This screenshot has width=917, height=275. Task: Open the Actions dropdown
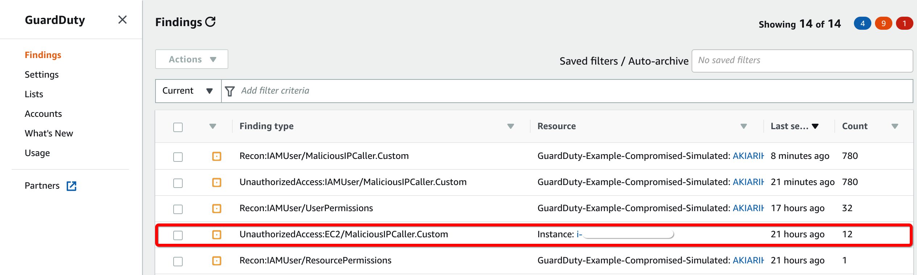coord(192,59)
